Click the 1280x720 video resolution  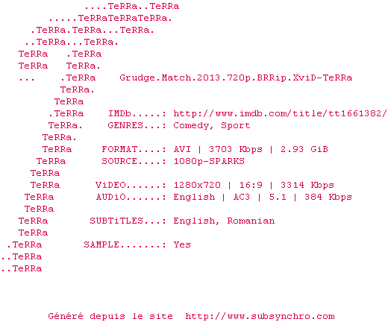coord(197,185)
